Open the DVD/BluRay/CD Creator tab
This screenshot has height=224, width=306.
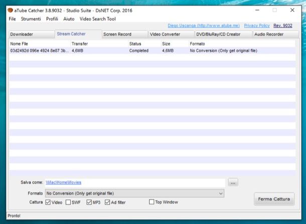click(x=219, y=34)
